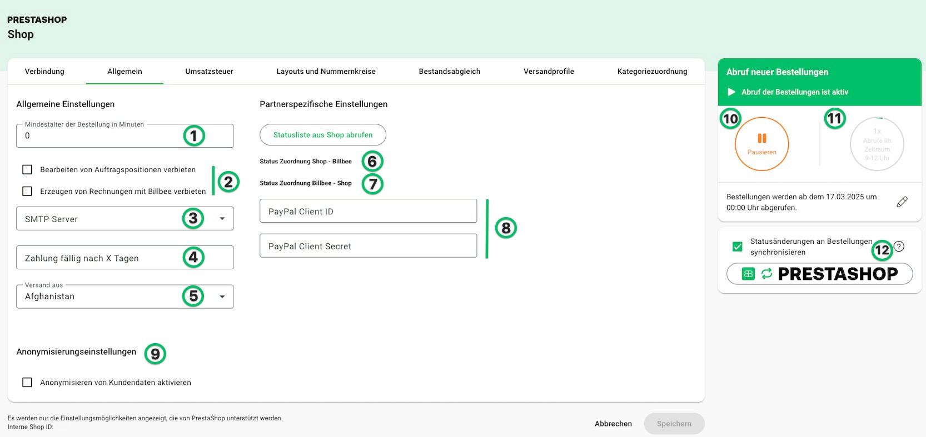Image resolution: width=926 pixels, height=437 pixels.
Task: Click the Abruf neuer Bestellungen heading
Action: tap(777, 72)
